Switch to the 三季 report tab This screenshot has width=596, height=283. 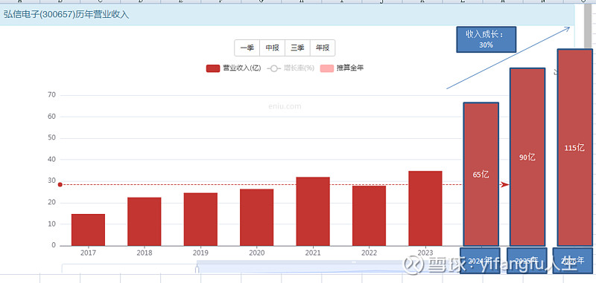click(x=297, y=48)
